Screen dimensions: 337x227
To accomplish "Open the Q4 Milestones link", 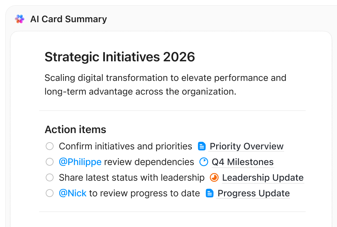I will (243, 162).
